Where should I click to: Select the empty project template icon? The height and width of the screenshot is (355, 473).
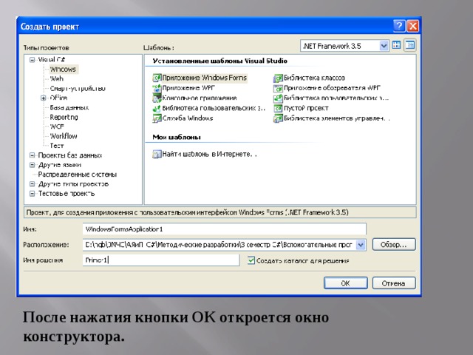(278, 108)
